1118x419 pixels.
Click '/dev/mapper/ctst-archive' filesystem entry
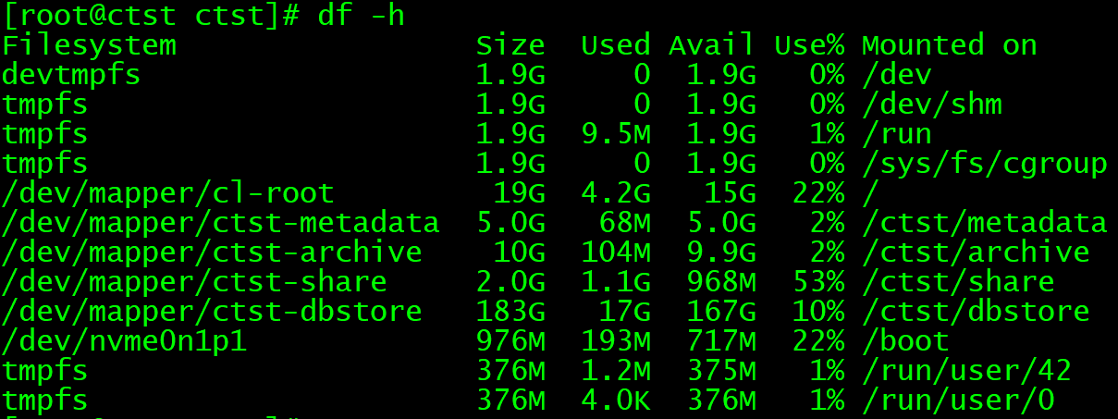(x=212, y=253)
